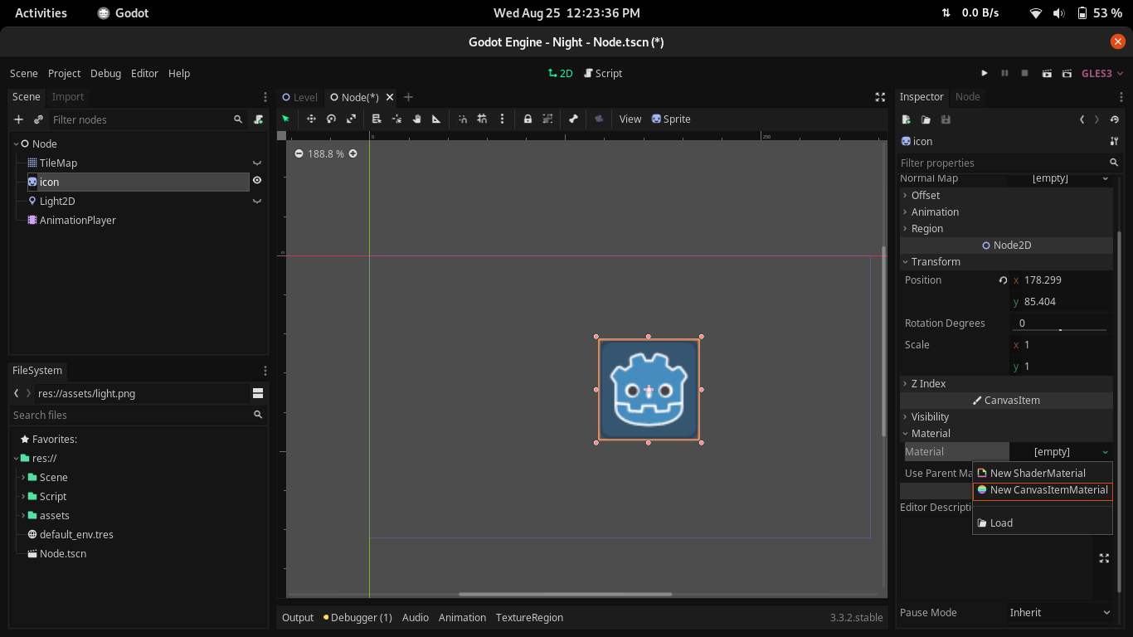
Task: Toggle smart snap in the toolbar
Action: (463, 119)
